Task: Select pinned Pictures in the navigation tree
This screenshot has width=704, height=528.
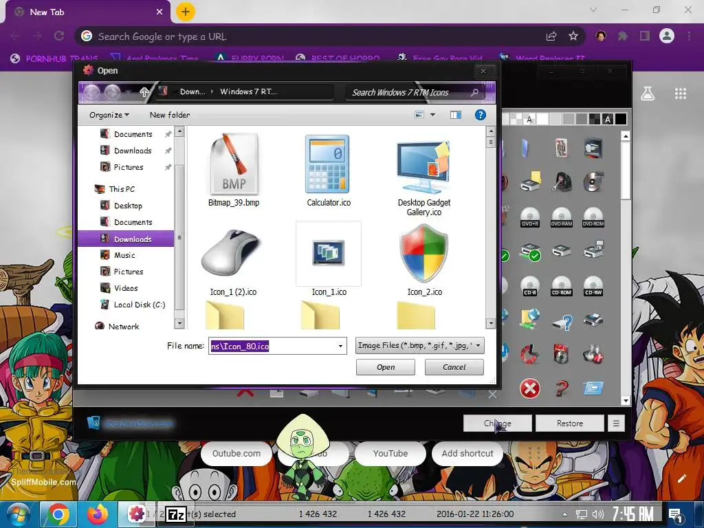Action: click(x=128, y=167)
